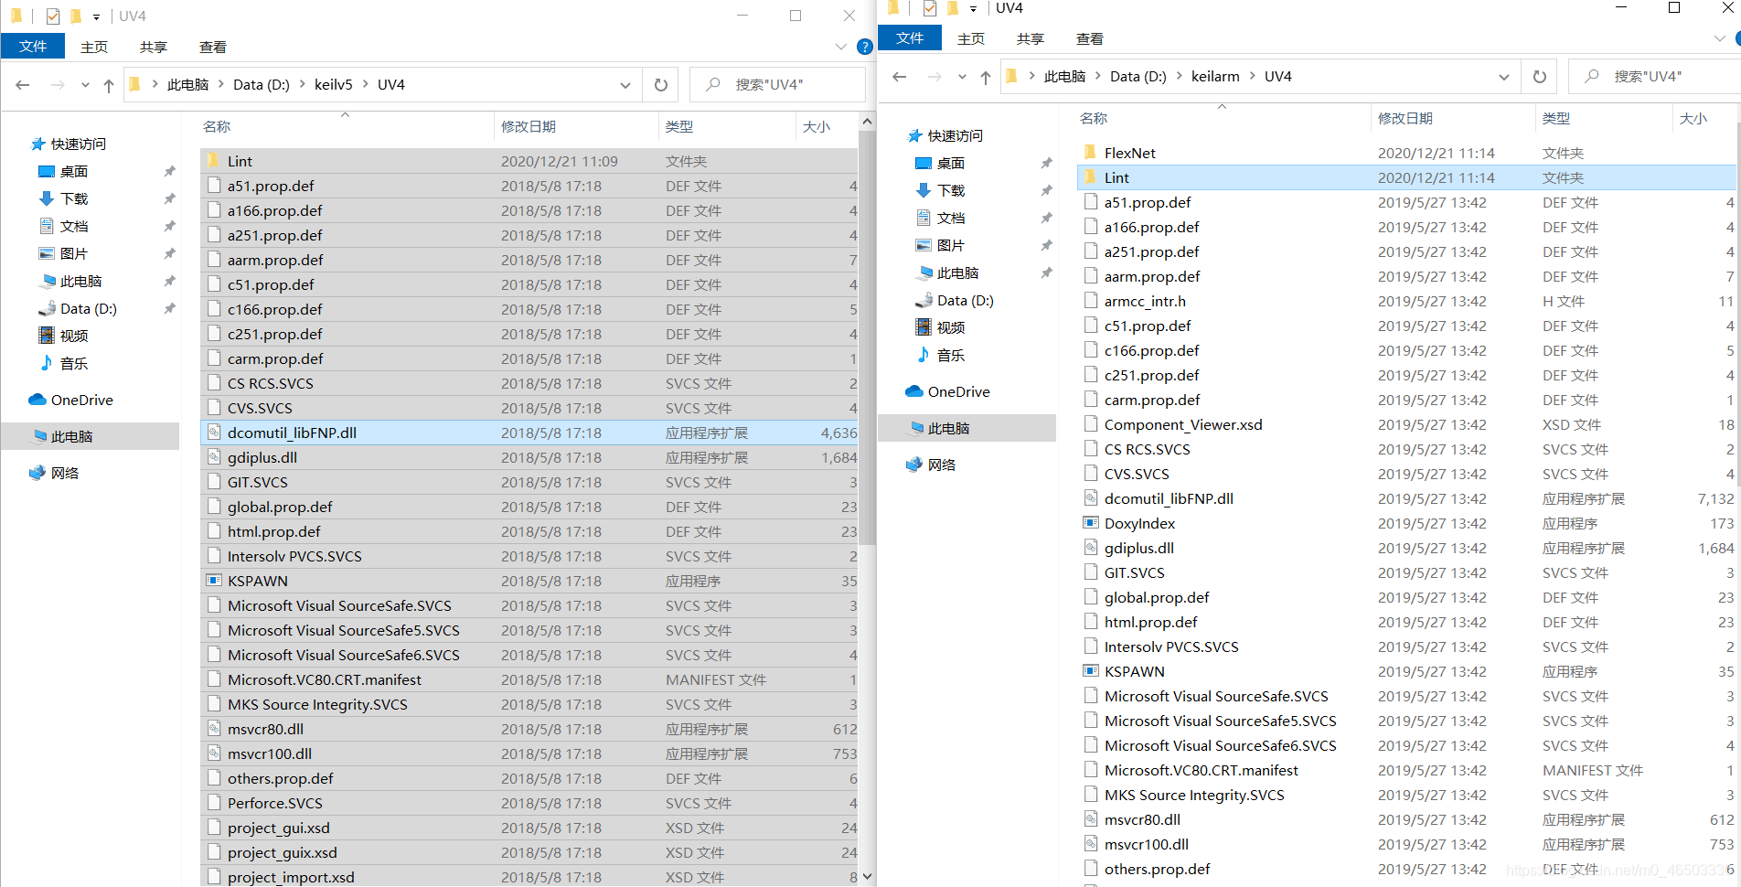Refresh the left window's folder view
This screenshot has width=1741, height=887.
[x=661, y=85]
